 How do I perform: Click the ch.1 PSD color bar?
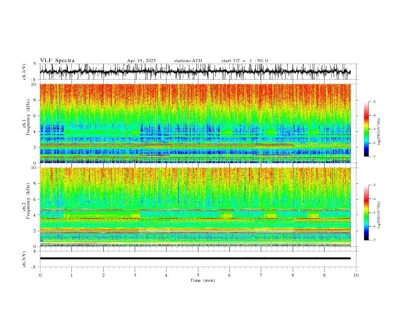(x=366, y=129)
